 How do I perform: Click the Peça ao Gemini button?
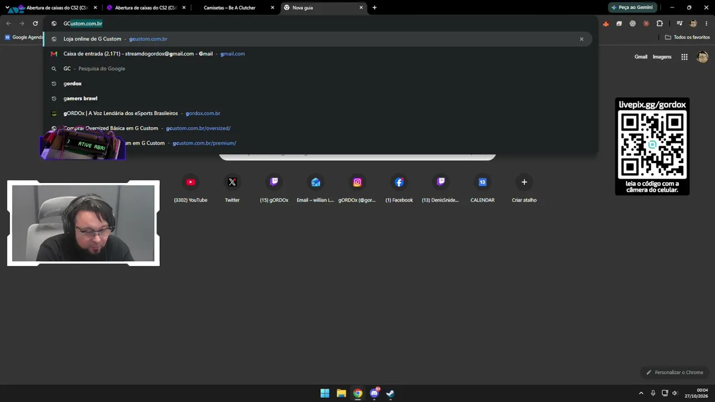(x=631, y=8)
